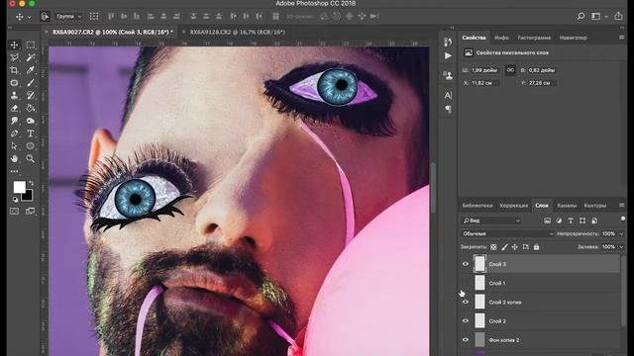This screenshot has height=356, width=634.
Task: Switch to the Гистограмма tab
Action: click(534, 38)
